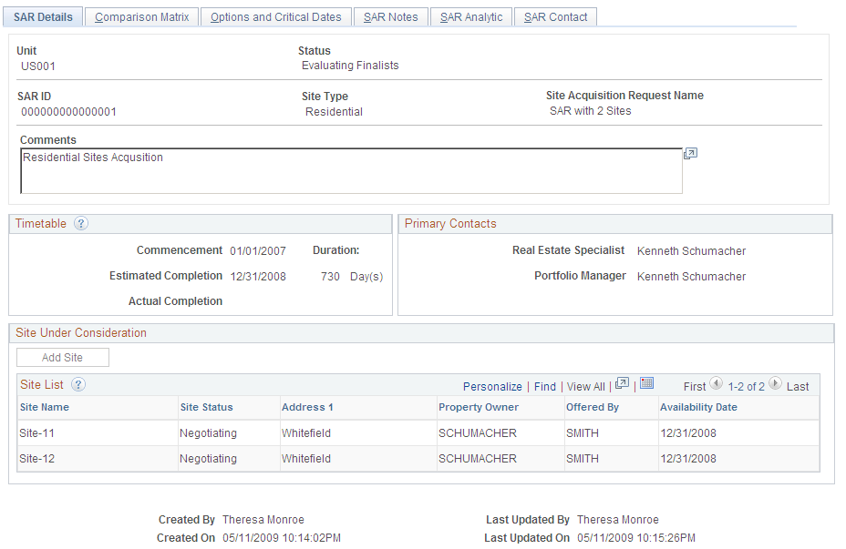Viewport: 846px width, 549px height.
Task: Open Personalize for the Site List grid
Action: coord(492,386)
